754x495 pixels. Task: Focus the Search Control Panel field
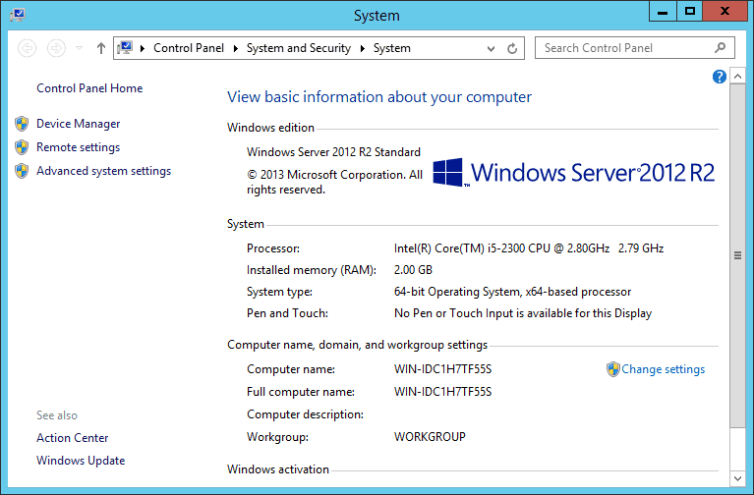coord(623,48)
